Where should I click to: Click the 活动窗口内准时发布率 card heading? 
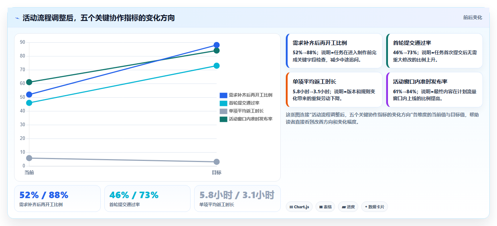coord(420,82)
